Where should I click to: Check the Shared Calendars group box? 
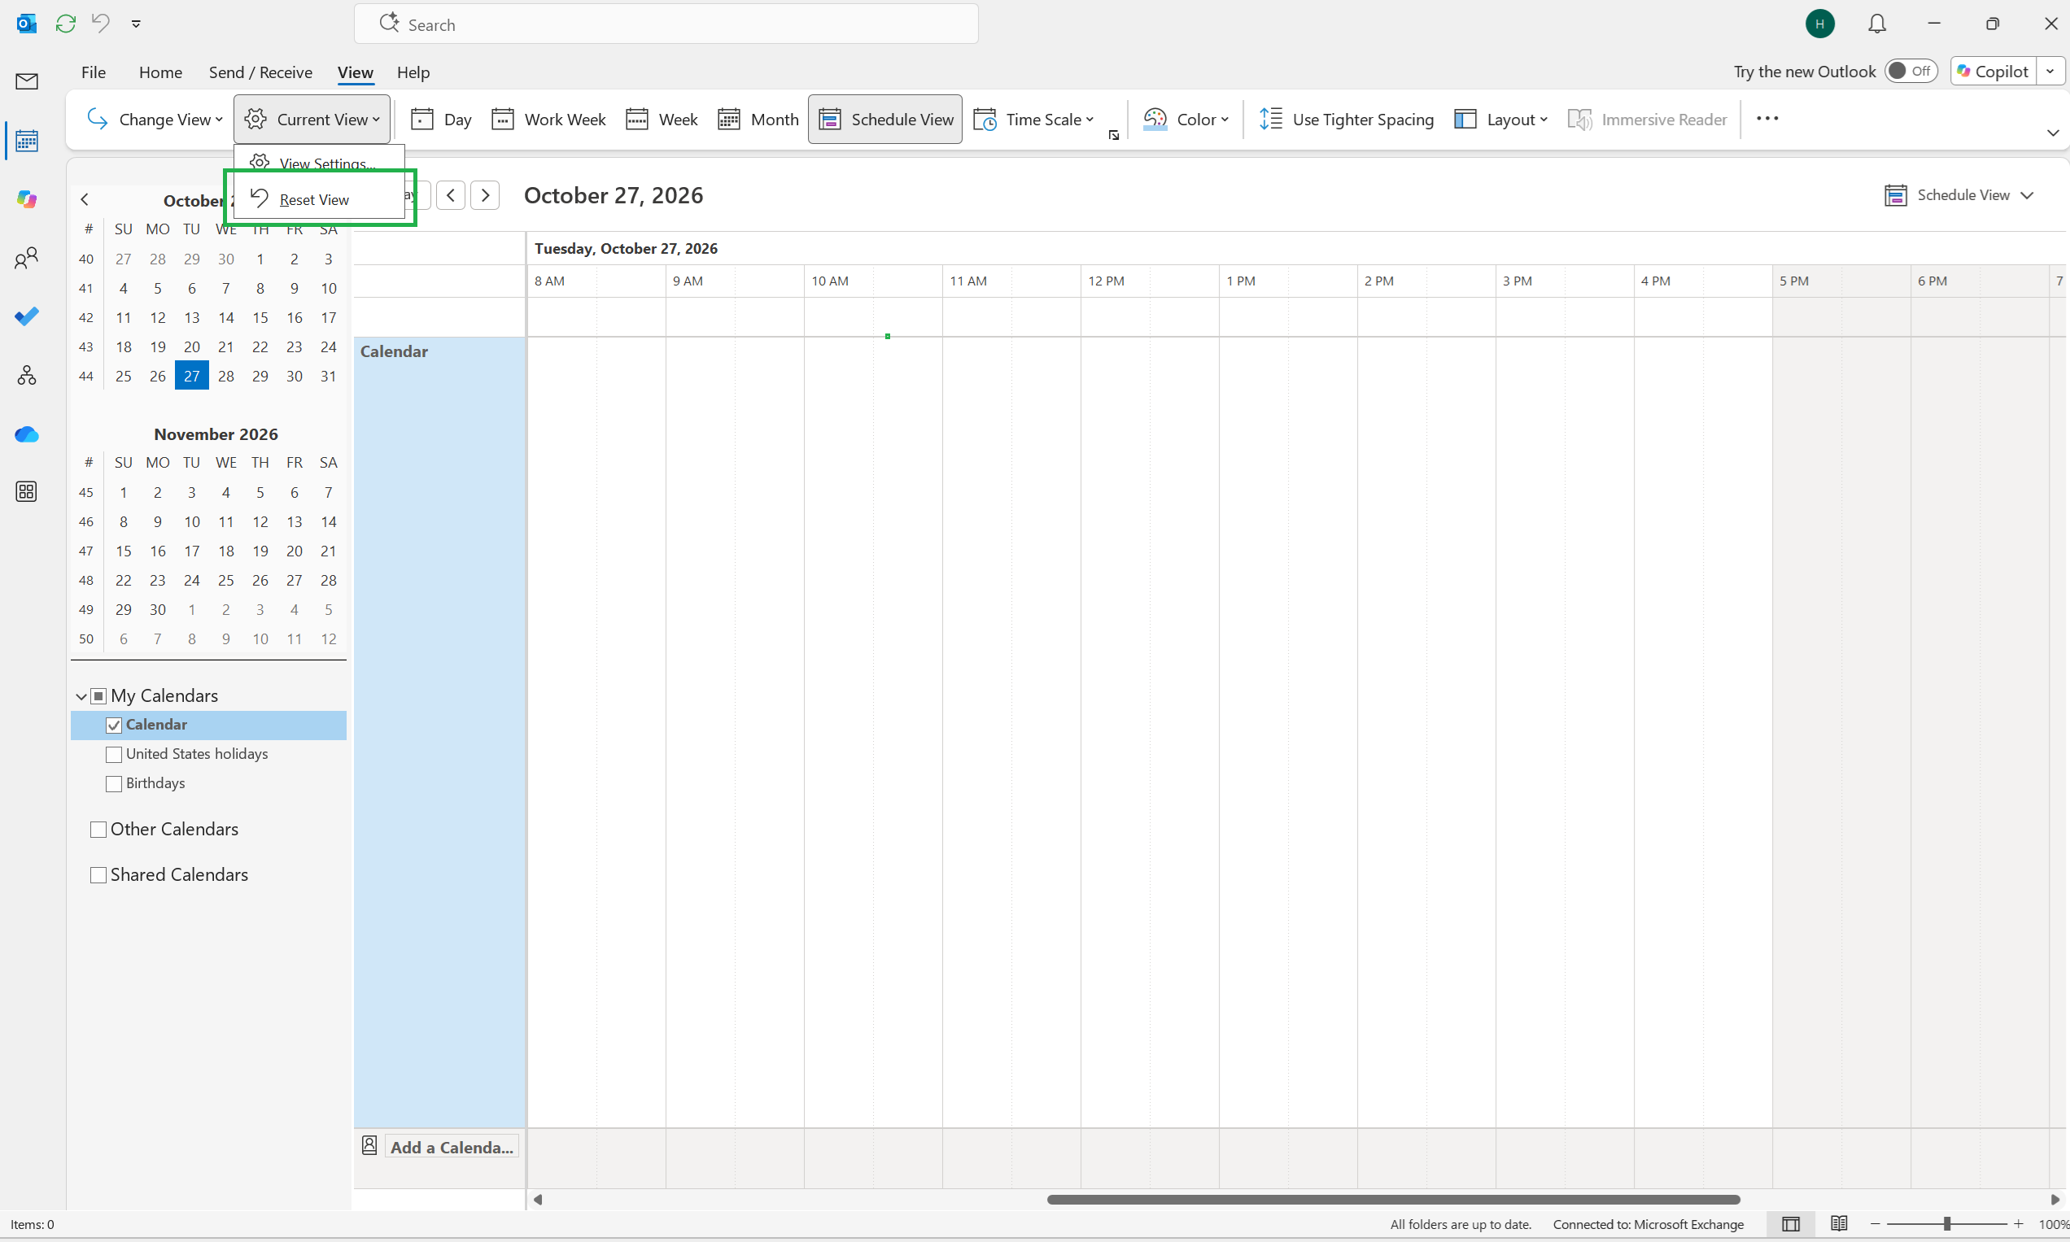(98, 875)
